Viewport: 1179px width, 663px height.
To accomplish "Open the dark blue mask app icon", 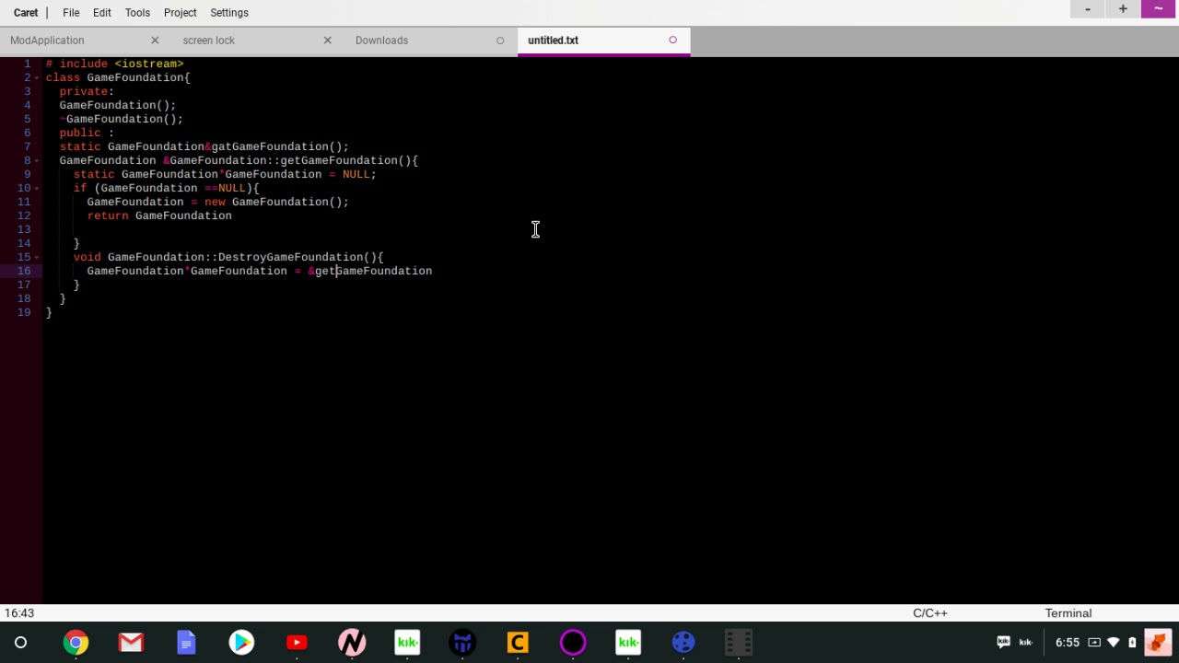I will [462, 642].
